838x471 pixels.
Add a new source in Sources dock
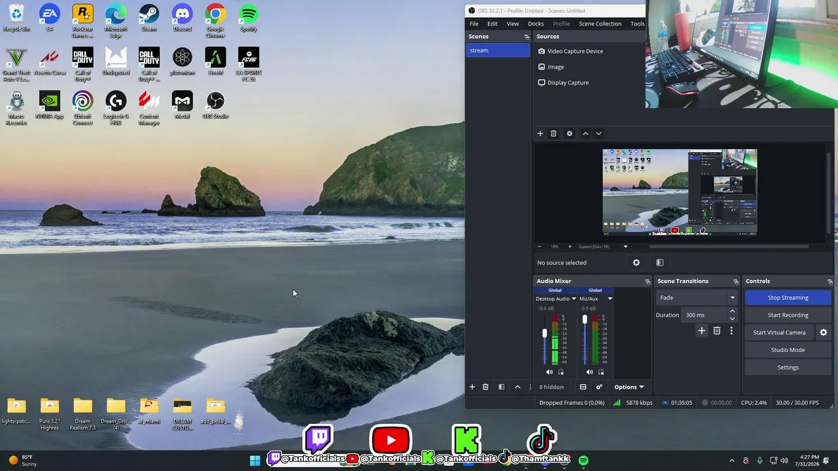(540, 133)
